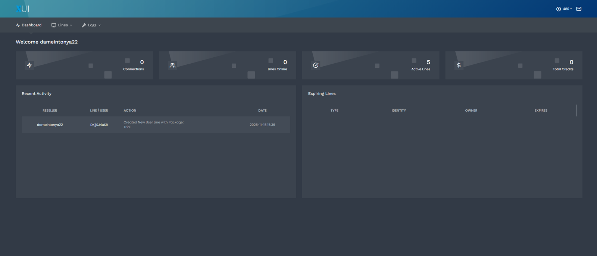597x256 pixels.
Task: Click the ACTION column header
Action: click(130, 111)
